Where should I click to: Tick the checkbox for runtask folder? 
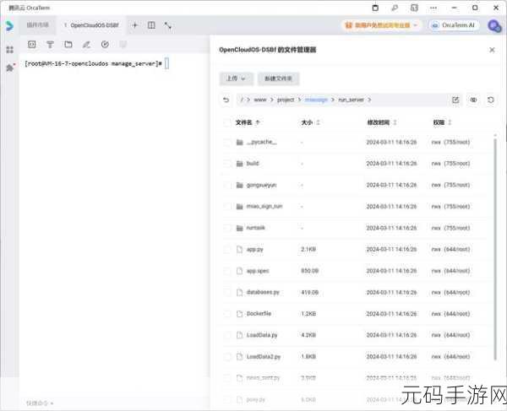(227, 228)
